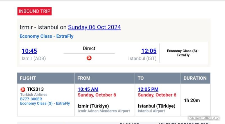This screenshot has height=124, width=225.
Task: Click the 10:45 departure time in the summary
Action: click(29, 51)
